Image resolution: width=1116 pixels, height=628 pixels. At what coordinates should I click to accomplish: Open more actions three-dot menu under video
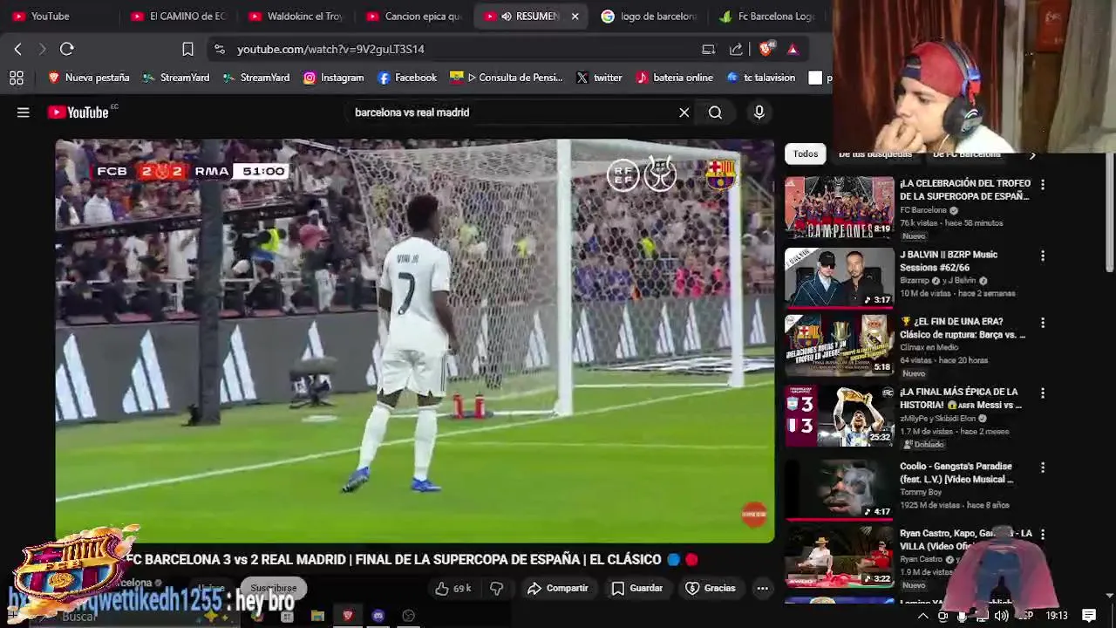pos(763,589)
